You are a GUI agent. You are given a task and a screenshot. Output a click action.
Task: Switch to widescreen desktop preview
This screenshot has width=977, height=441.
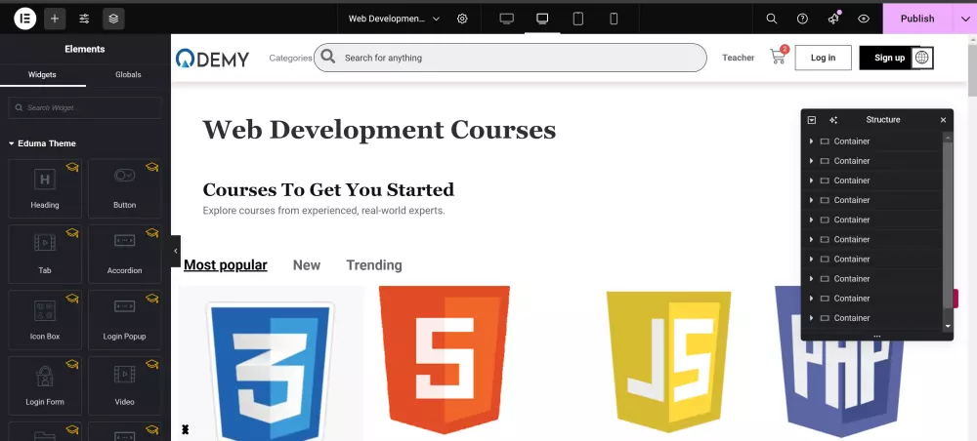(506, 19)
